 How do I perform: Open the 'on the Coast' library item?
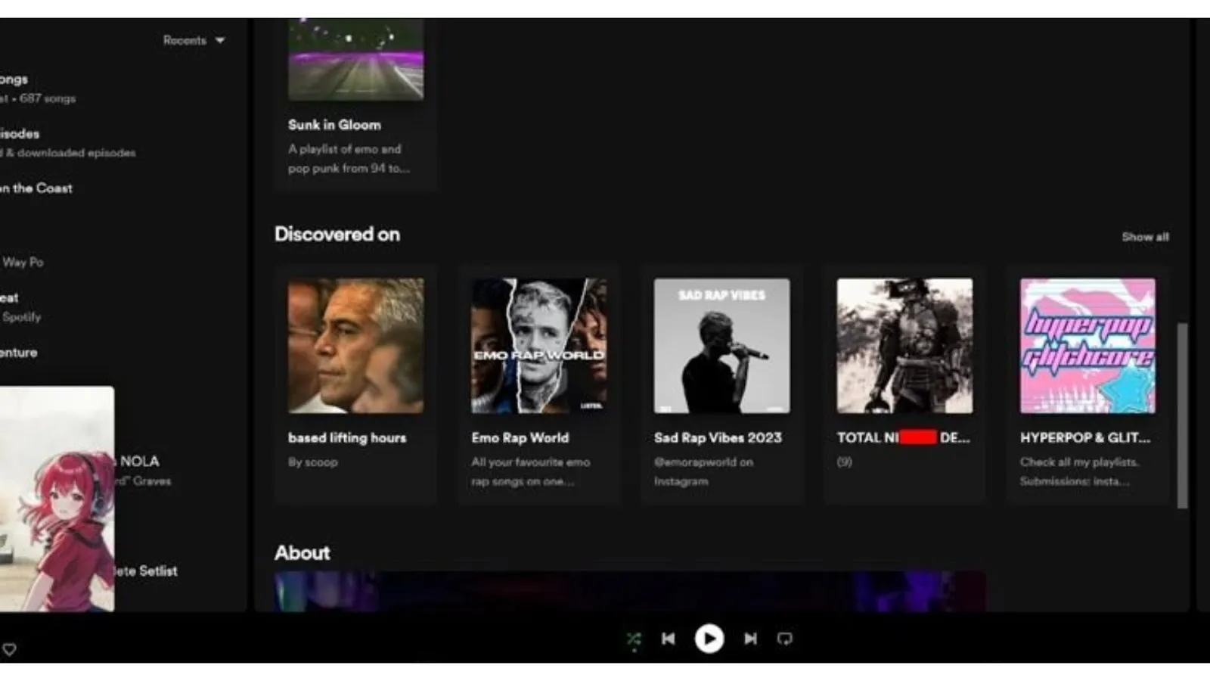tap(36, 188)
